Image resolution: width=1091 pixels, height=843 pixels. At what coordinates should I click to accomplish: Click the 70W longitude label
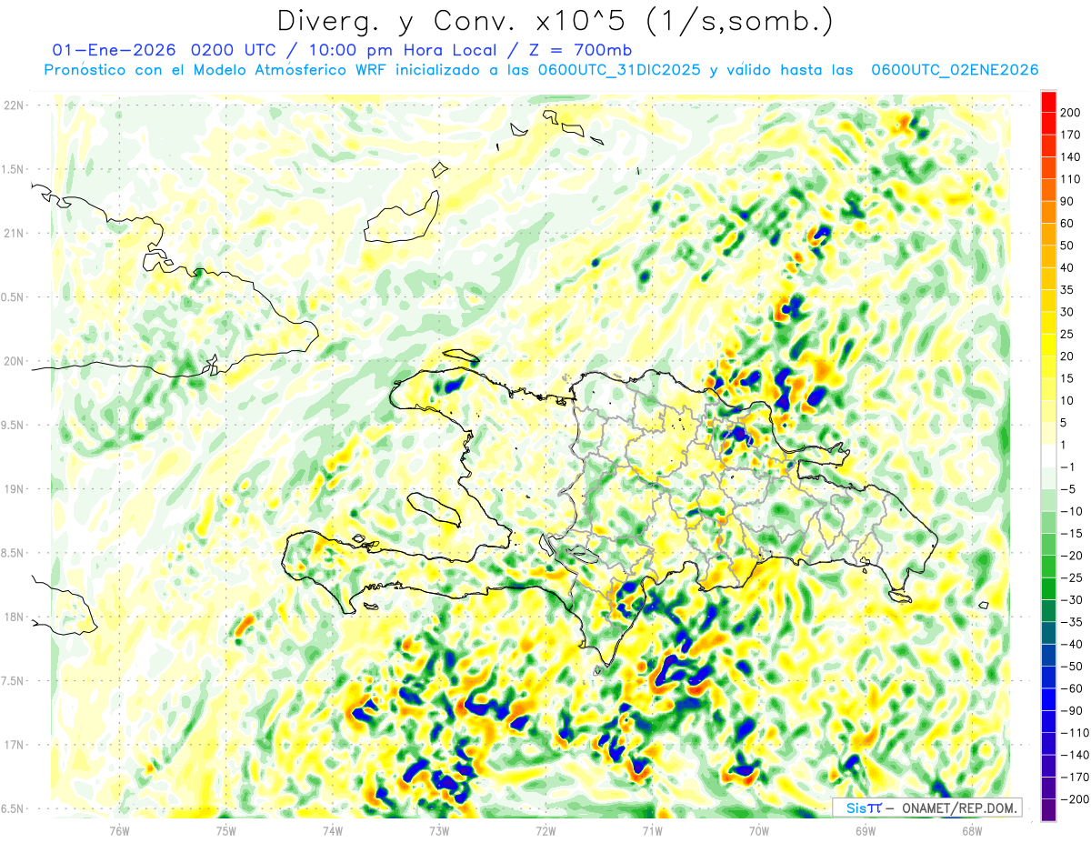(x=759, y=830)
